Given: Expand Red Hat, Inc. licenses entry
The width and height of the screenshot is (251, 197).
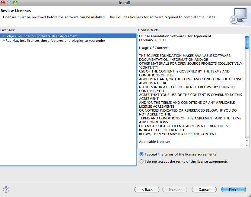Looking at the screenshot, I should [4, 41].
